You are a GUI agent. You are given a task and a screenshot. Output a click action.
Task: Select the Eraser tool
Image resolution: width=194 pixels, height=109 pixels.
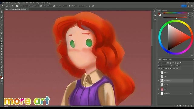click(2, 44)
